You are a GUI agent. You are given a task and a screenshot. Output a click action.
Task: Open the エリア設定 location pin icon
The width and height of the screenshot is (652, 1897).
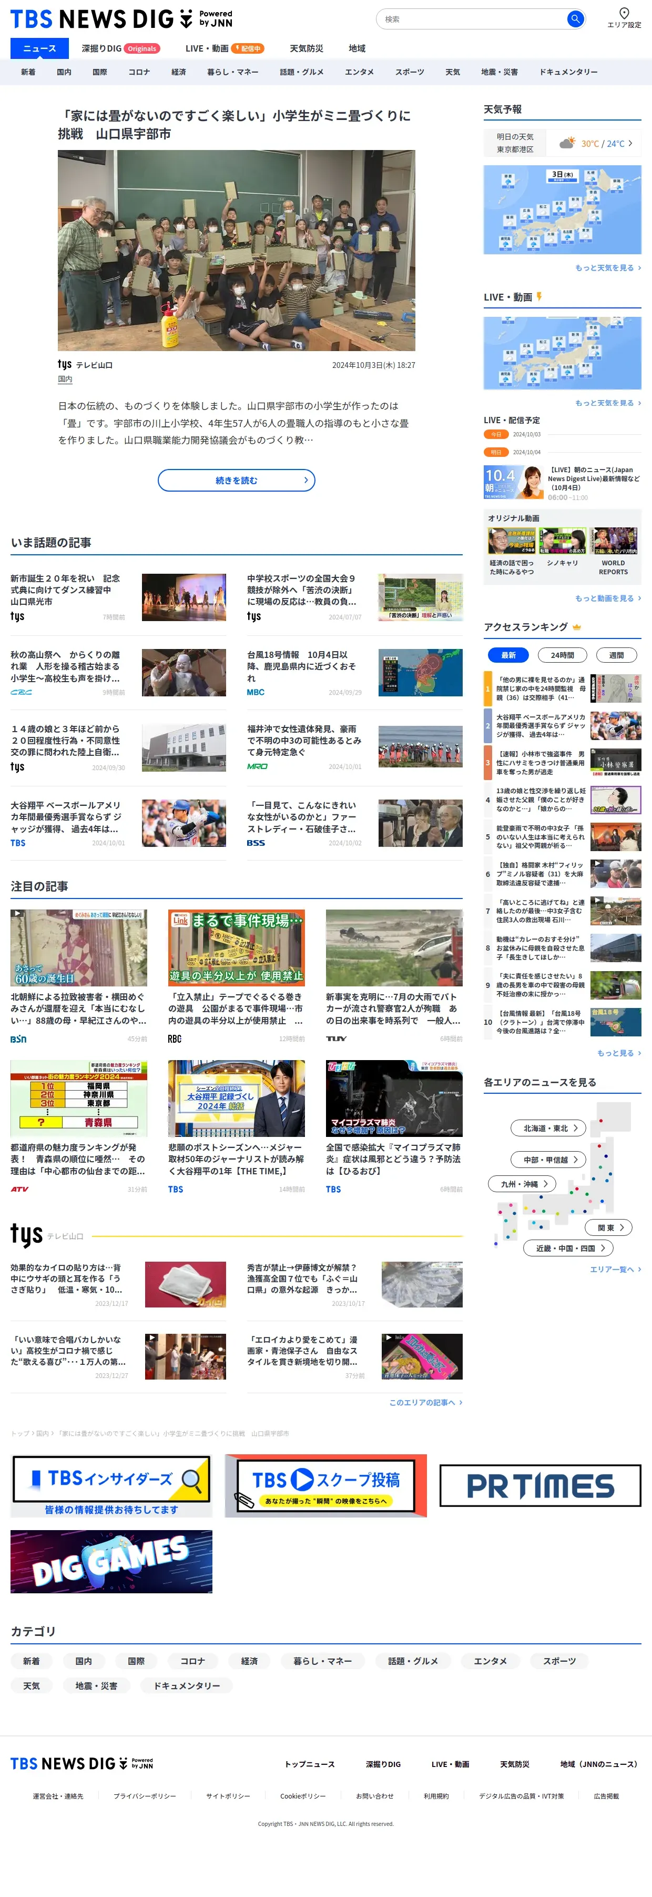(x=623, y=13)
